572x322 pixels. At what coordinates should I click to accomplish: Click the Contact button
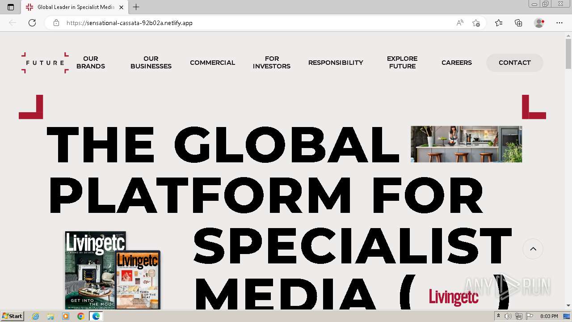tap(515, 63)
